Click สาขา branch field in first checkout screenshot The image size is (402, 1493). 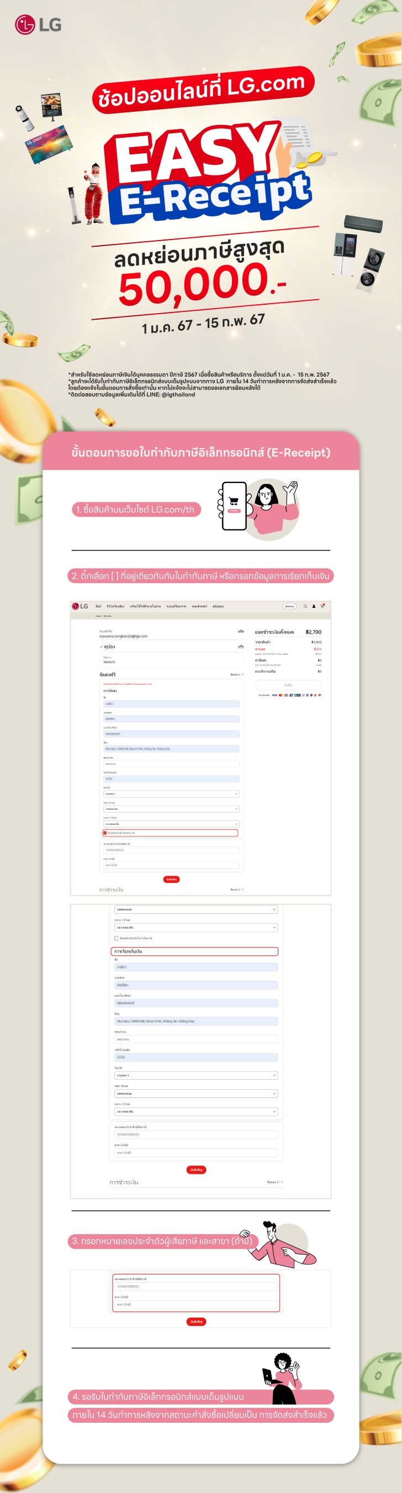(x=171, y=865)
